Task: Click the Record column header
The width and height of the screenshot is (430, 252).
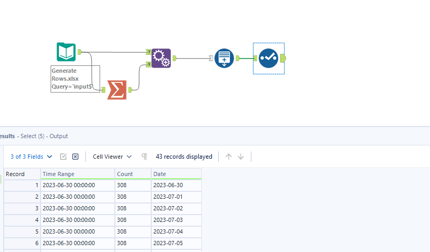Action: point(22,174)
